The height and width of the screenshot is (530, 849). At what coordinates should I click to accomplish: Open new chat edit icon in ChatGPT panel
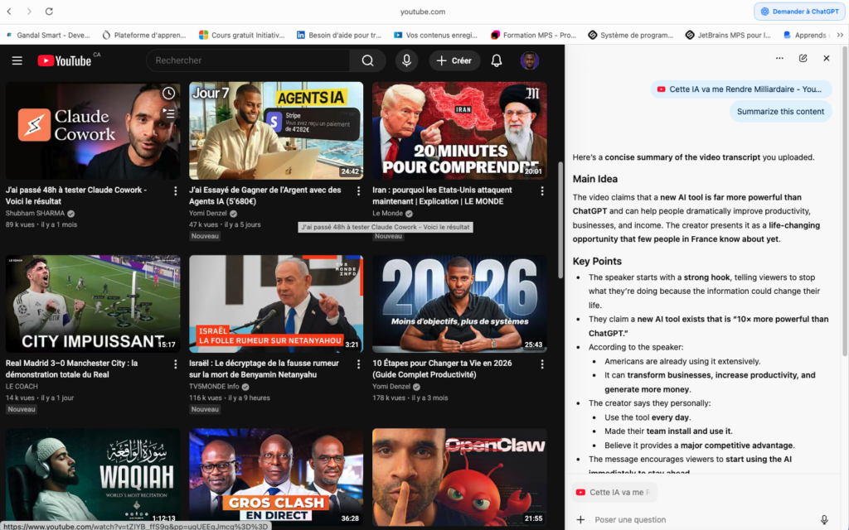tap(803, 58)
